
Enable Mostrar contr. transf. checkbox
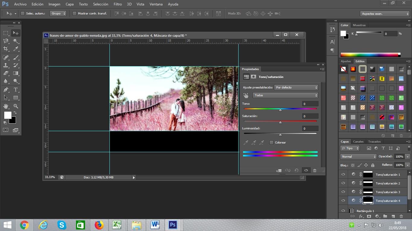coord(74,14)
